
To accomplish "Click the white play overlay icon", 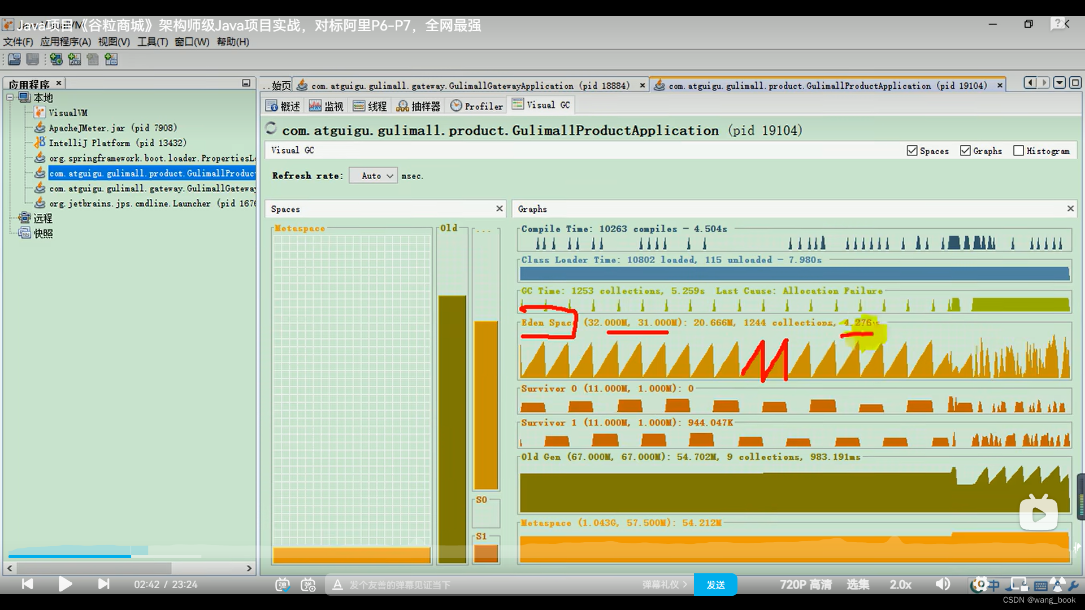I will coord(1039,513).
